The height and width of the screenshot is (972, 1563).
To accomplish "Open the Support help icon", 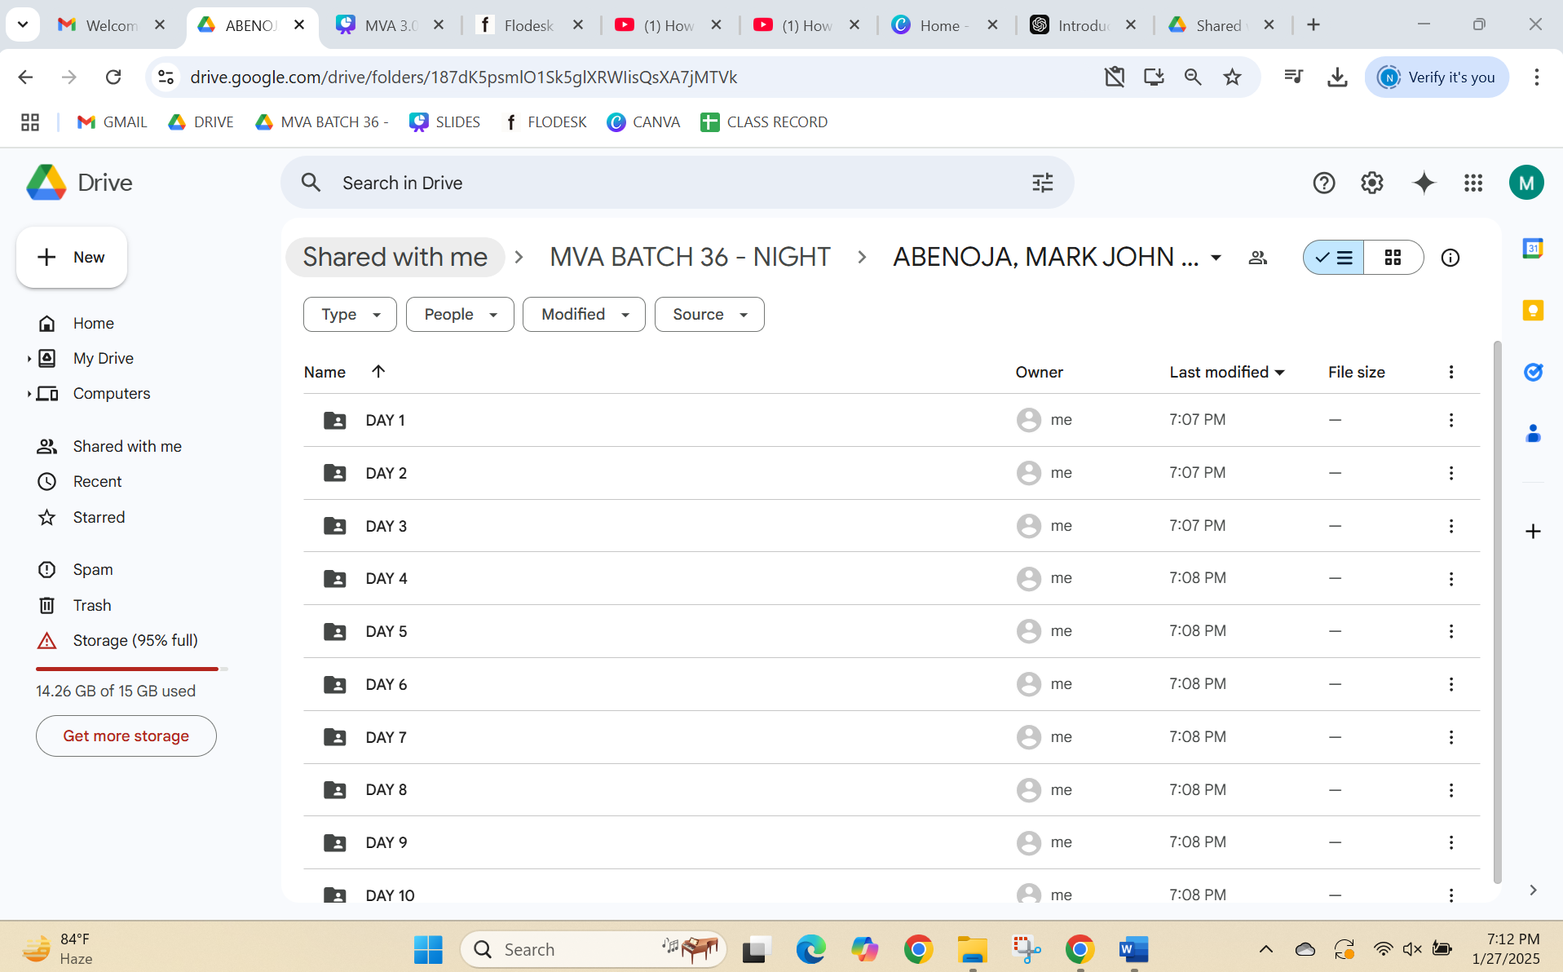I will [x=1323, y=183].
